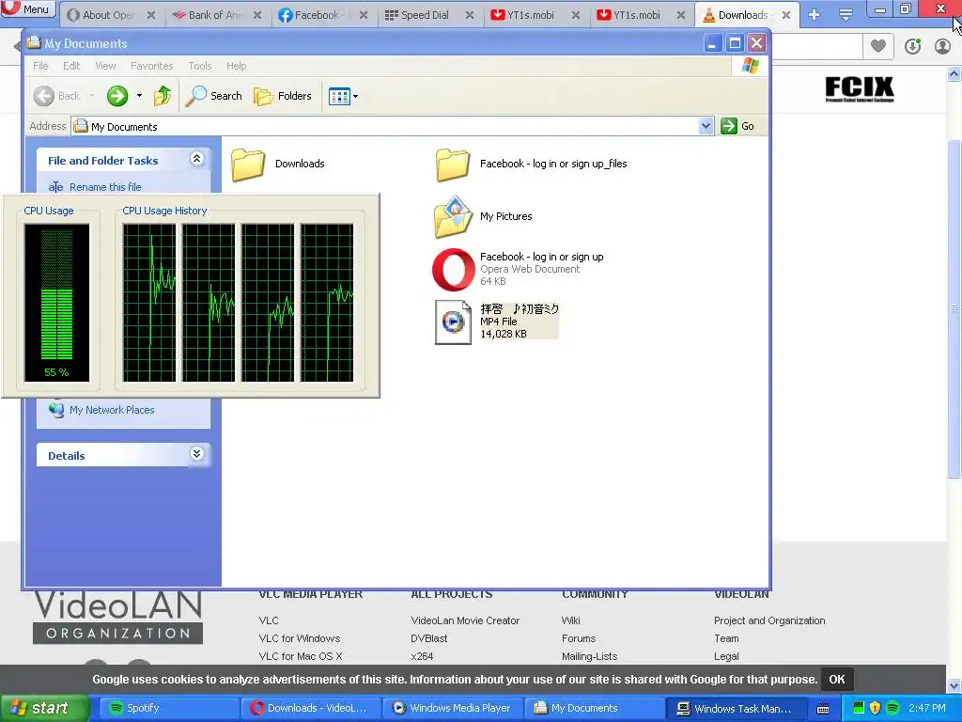Viewport: 962px width, 722px height.
Task: Open My Network Places link
Action: pos(112,410)
